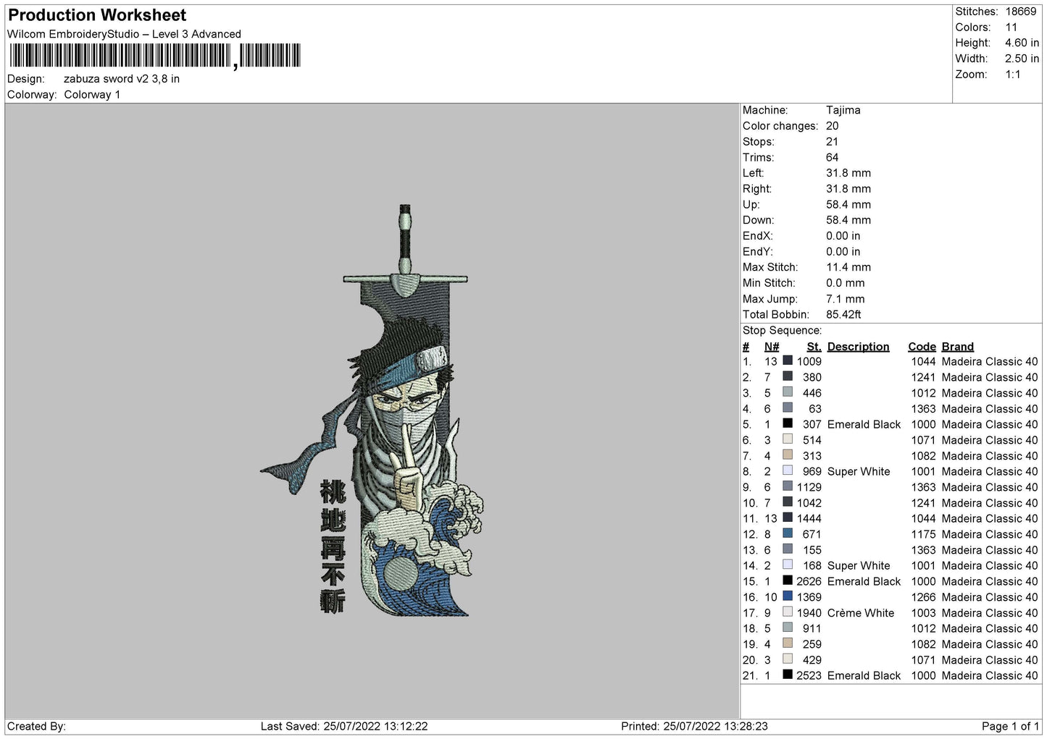Click the Zoom value "1:1"
Screen dimensions: 1047x739
[x=1013, y=75]
